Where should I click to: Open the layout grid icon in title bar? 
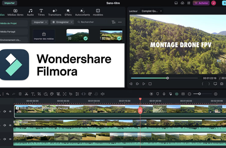(189, 3)
